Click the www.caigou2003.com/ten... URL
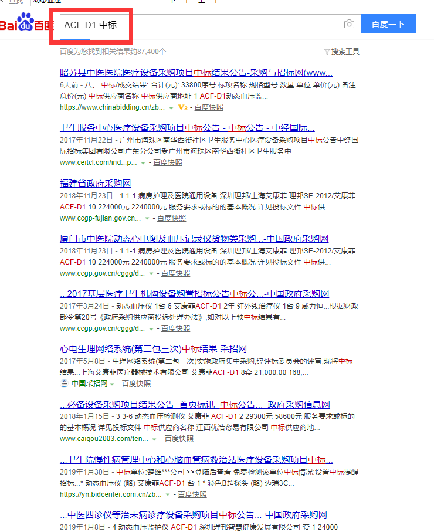Screen dimensions: 434x532 point(104,439)
